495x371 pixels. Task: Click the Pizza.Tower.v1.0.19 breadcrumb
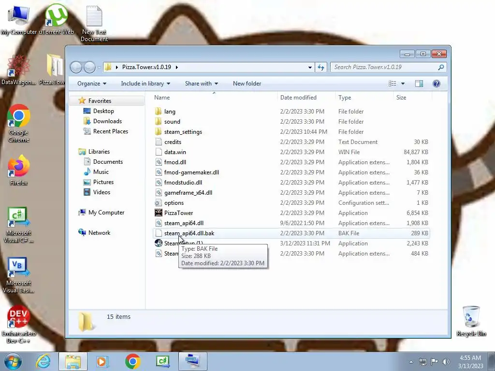pos(146,67)
